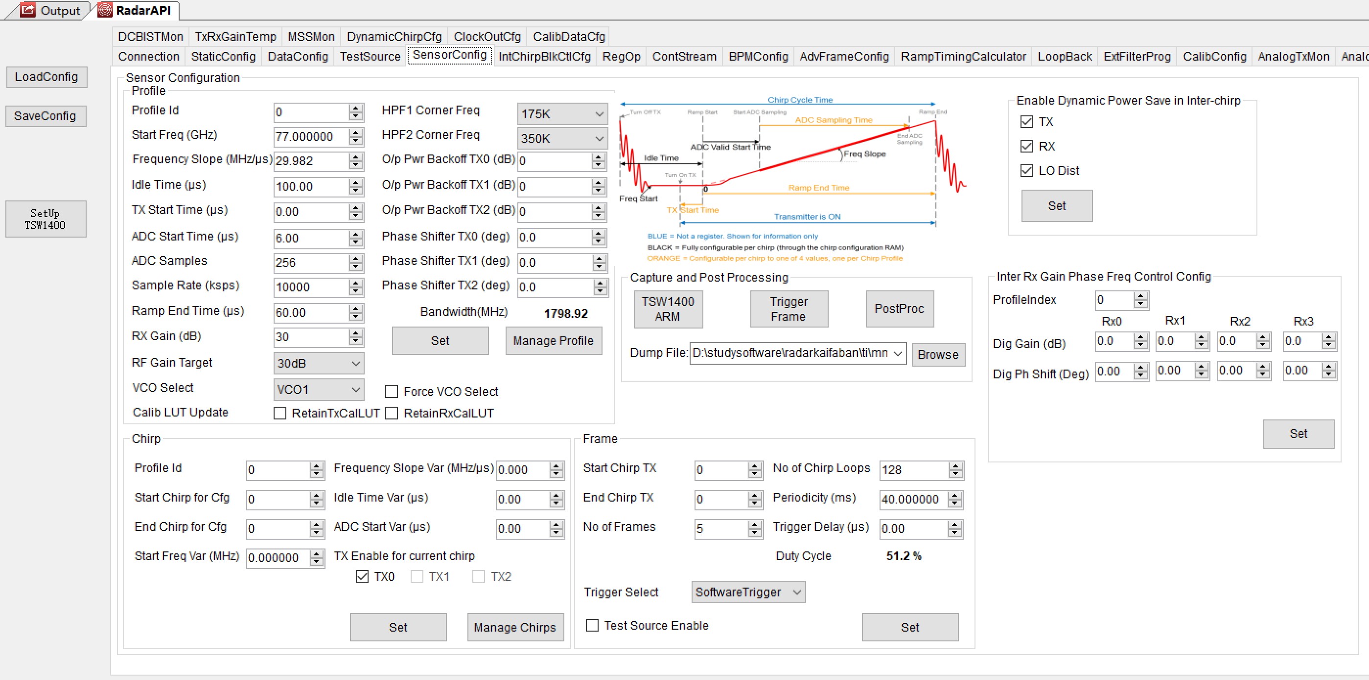Expand the Trigger Select SoftwareTrigger dropdown
This screenshot has height=680, width=1369.
click(748, 592)
